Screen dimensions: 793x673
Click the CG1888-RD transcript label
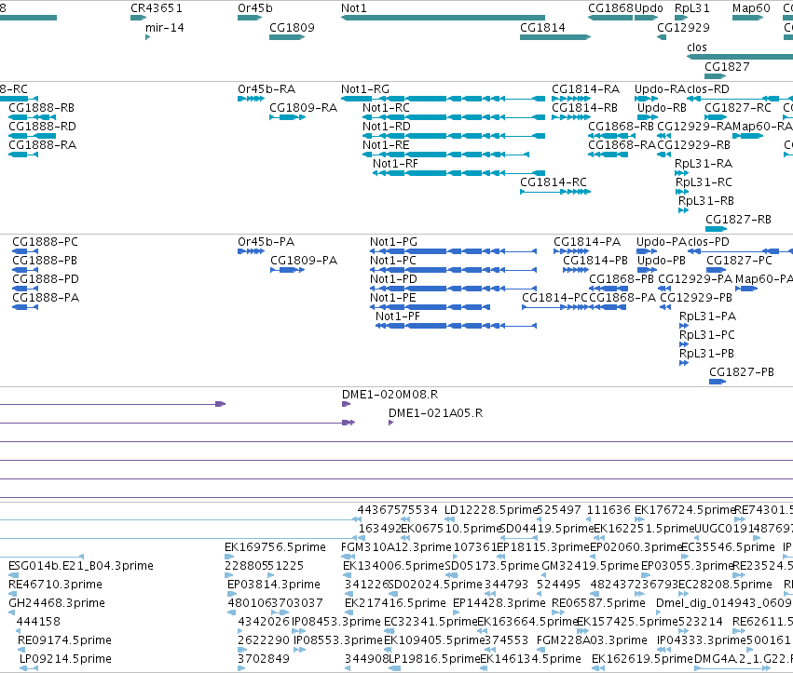43,127
